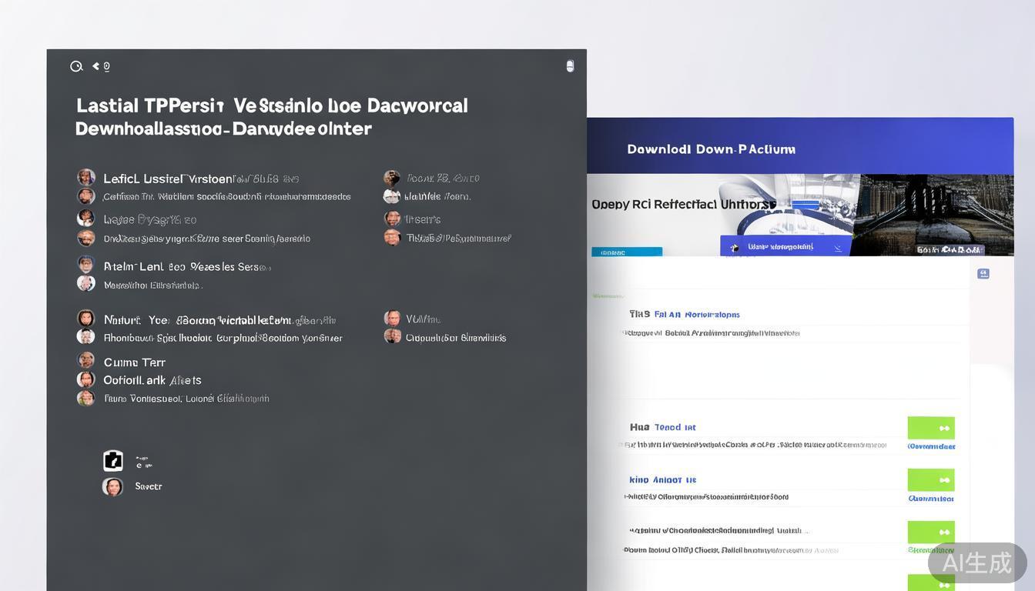The width and height of the screenshot is (1035, 591).
Task: Toggle the green switch in Hua Tenod row
Action: pyautogui.click(x=931, y=428)
